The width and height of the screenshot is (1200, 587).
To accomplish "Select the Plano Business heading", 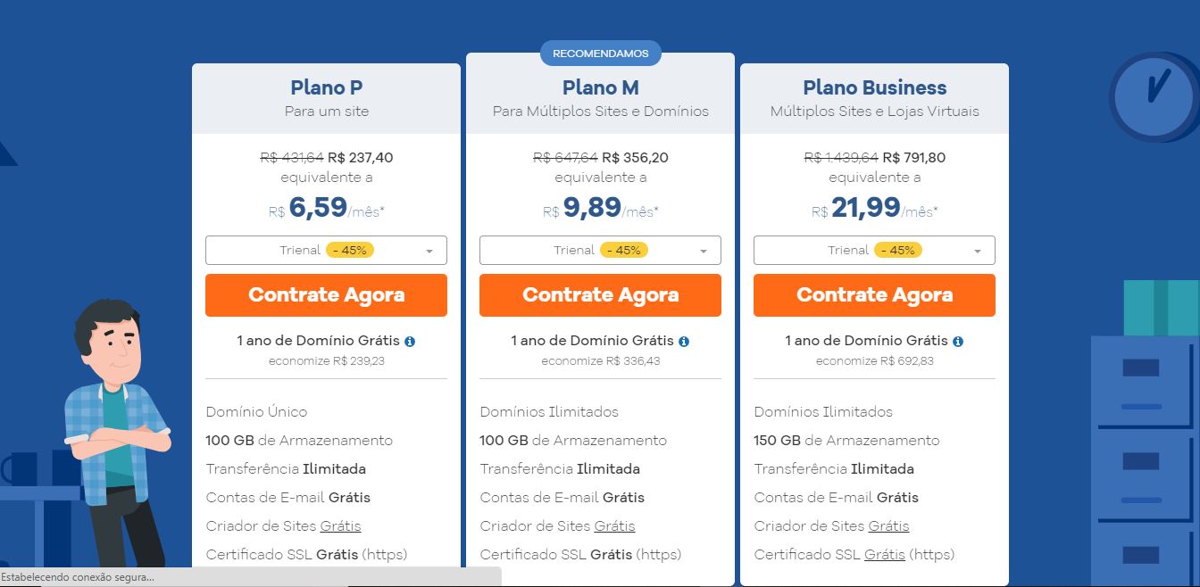I will click(x=874, y=87).
